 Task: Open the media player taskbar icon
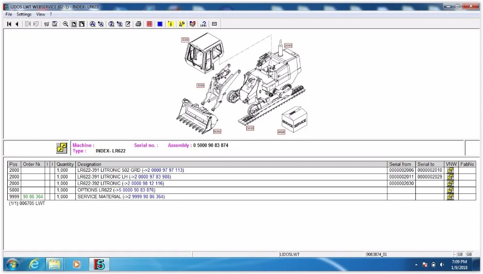(76, 264)
